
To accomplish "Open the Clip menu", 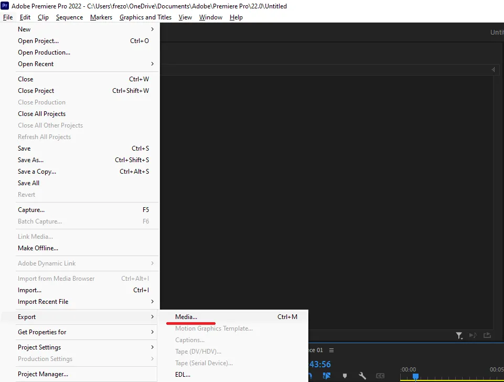I will pos(43,17).
